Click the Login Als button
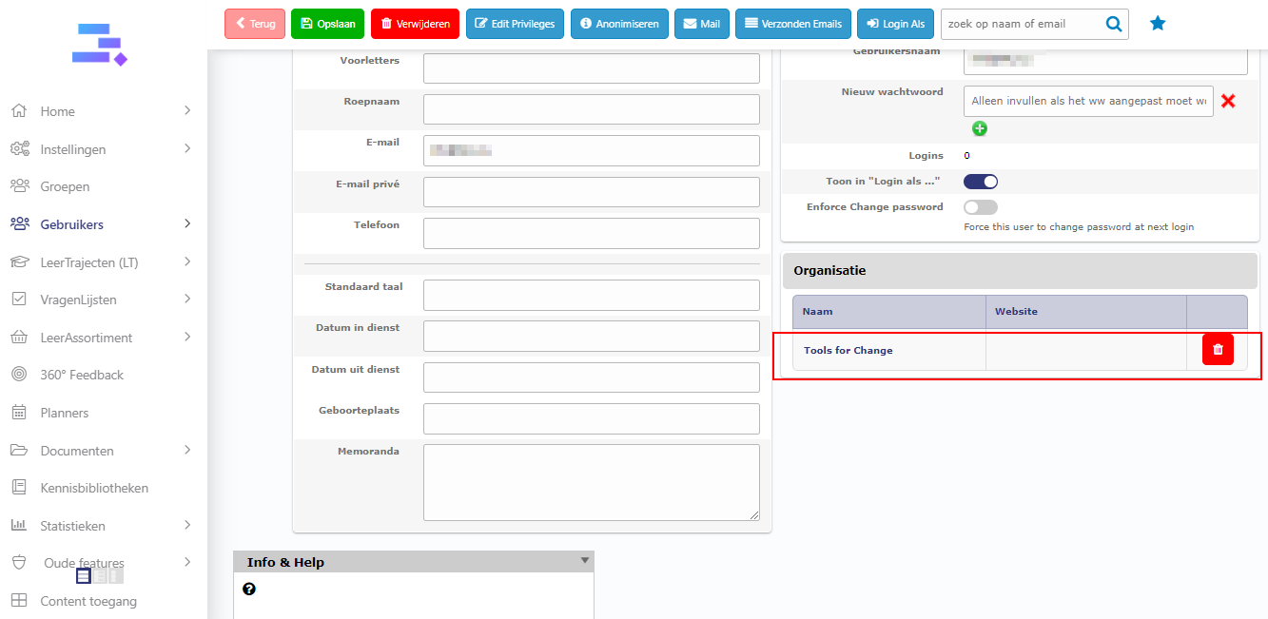The image size is (1268, 619). [895, 24]
